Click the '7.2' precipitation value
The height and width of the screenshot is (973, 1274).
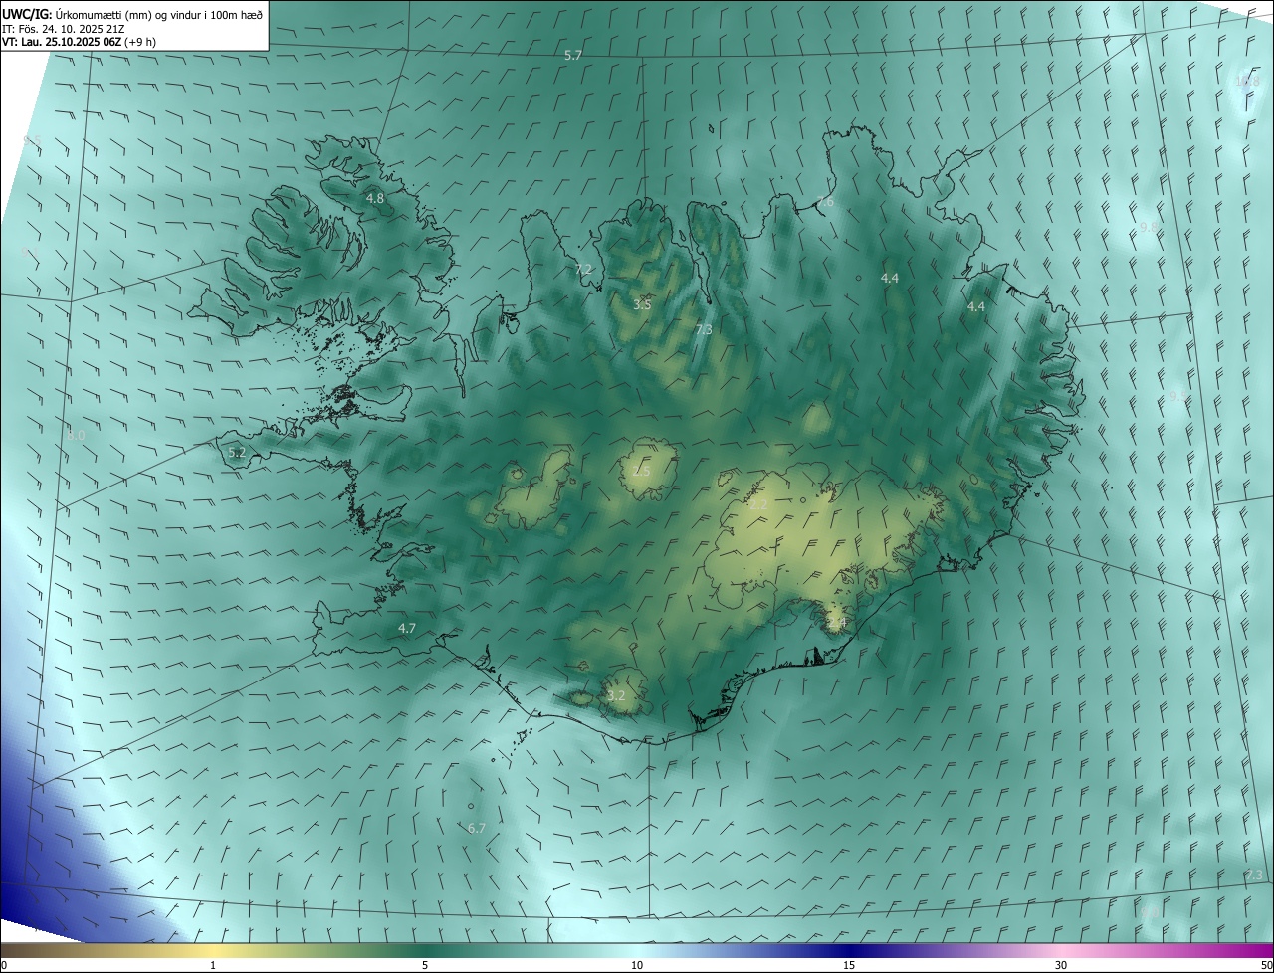pyautogui.click(x=583, y=270)
